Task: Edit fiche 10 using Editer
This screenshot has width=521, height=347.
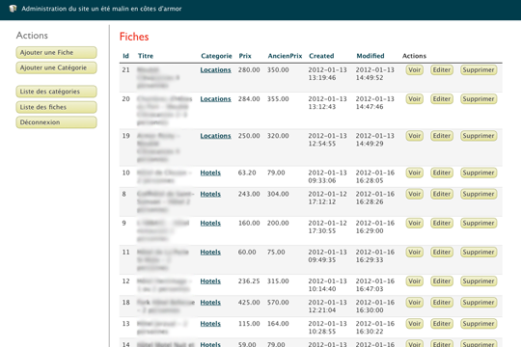Action: (x=442, y=173)
